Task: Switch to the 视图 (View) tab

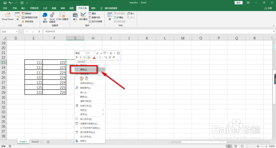Action: 71,8
